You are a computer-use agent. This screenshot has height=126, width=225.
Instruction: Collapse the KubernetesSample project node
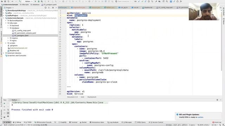[x=4, y=18]
